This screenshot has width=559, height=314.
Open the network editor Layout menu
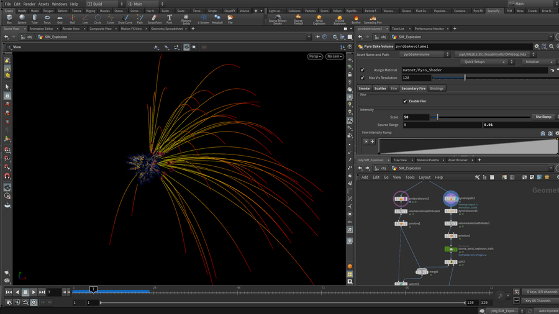point(424,177)
